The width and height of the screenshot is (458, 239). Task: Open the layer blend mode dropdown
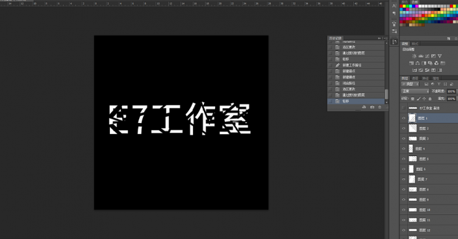[x=415, y=91]
